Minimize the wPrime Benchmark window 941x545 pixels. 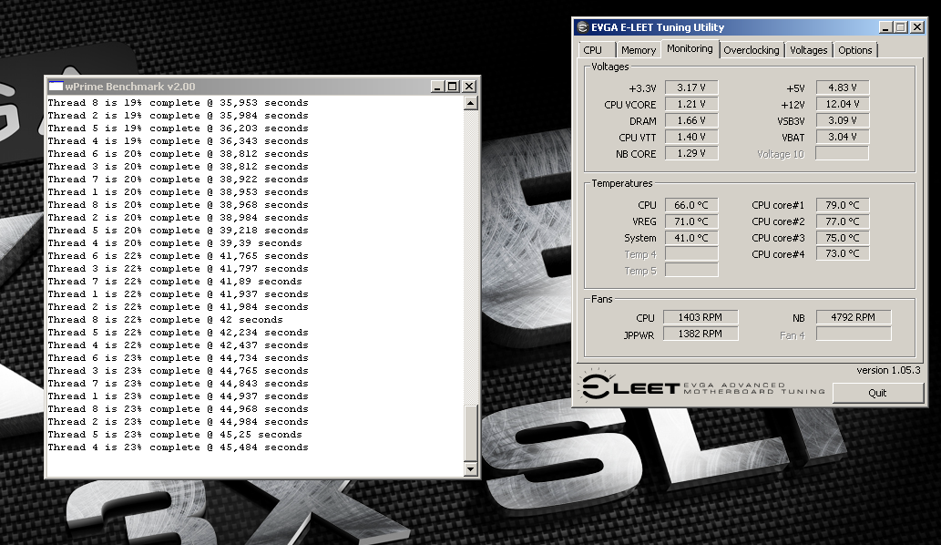[437, 87]
